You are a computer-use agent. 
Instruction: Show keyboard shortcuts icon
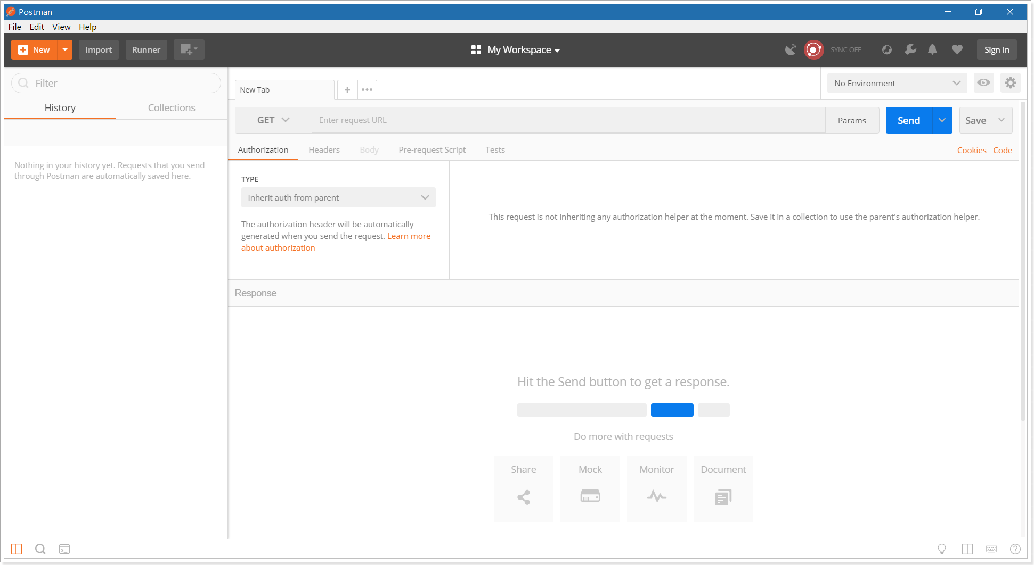pos(991,549)
